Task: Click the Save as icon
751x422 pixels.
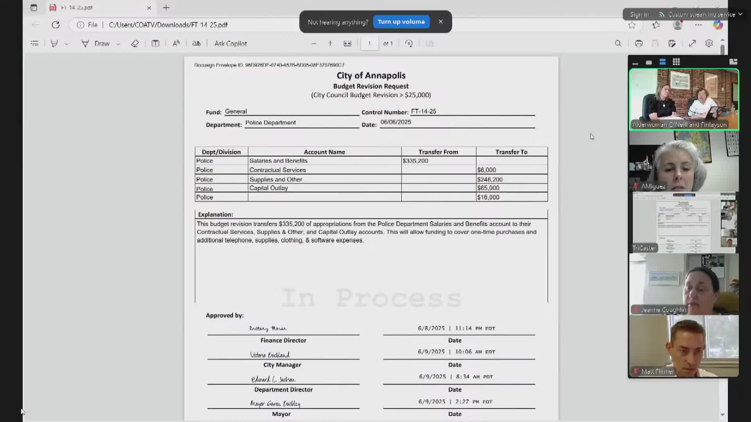Action: (x=672, y=43)
